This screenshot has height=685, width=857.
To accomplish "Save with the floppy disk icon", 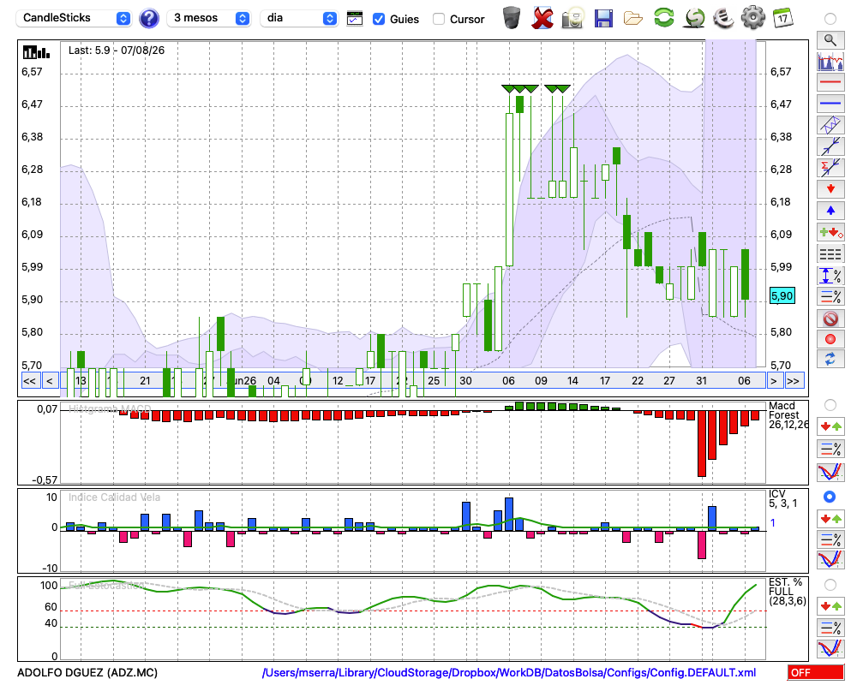I will tap(603, 18).
